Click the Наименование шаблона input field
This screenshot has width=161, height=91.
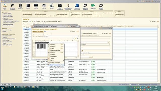pos(61,36)
